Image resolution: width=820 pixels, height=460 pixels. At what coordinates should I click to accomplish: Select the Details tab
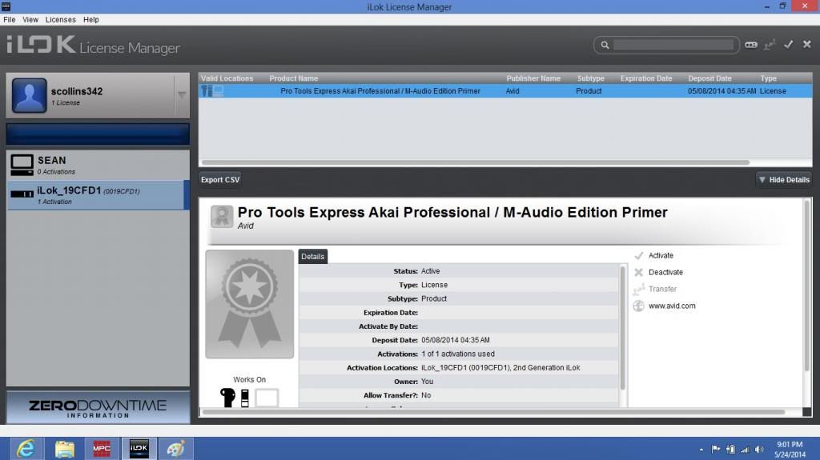point(313,257)
